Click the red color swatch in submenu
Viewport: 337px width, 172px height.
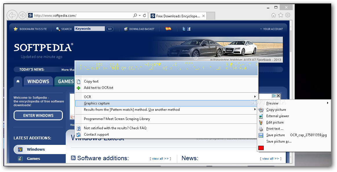coord(261,148)
